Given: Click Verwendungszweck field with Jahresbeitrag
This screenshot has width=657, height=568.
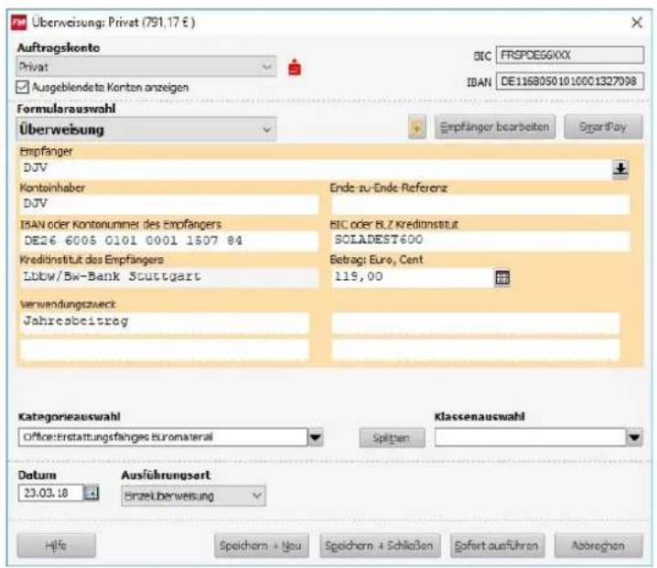Looking at the screenshot, I should pyautogui.click(x=165, y=322).
